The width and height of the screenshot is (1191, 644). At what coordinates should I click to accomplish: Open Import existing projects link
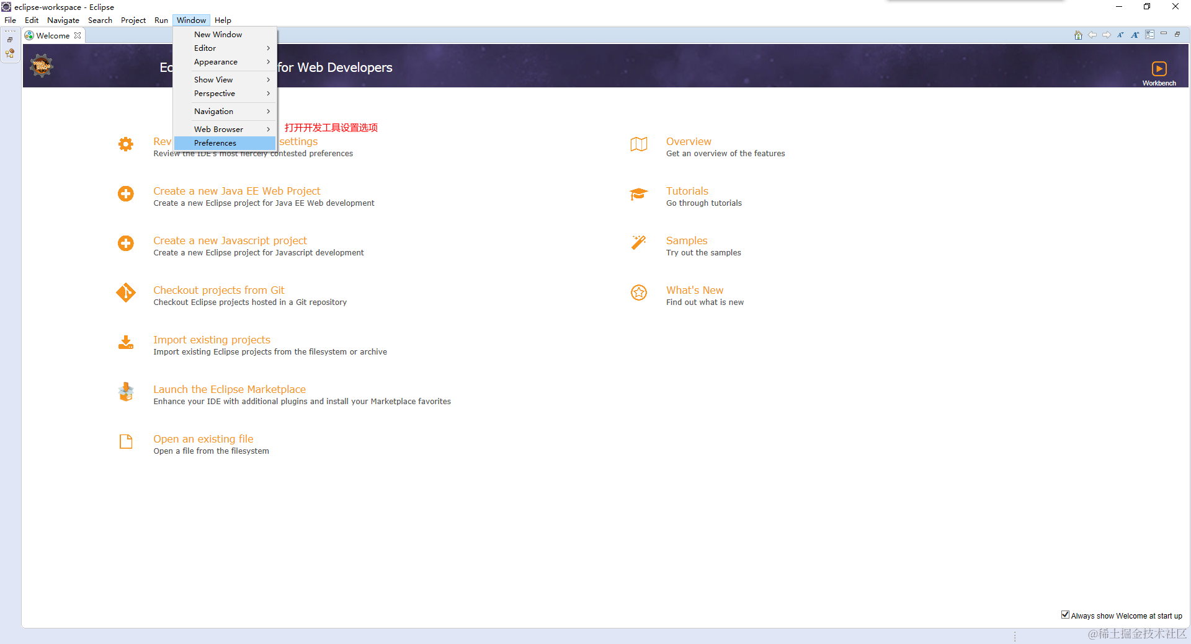(x=212, y=340)
